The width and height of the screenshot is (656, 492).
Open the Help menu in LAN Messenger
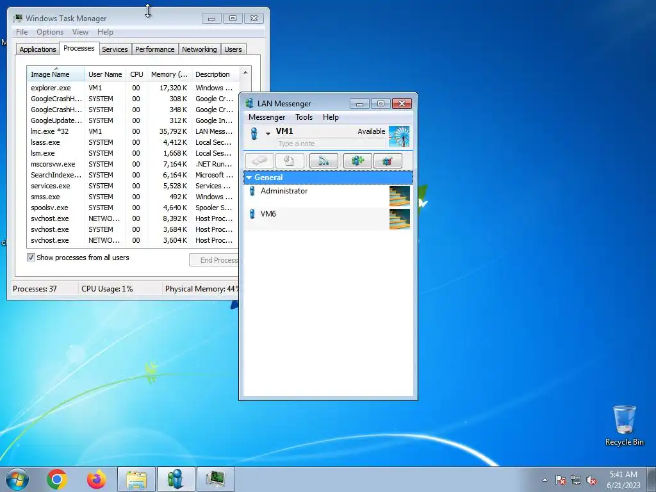point(331,117)
